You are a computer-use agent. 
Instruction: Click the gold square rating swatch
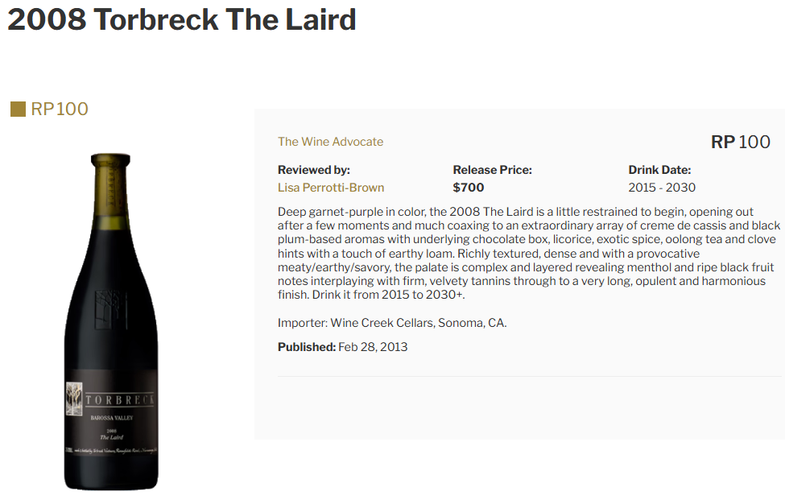(x=18, y=110)
